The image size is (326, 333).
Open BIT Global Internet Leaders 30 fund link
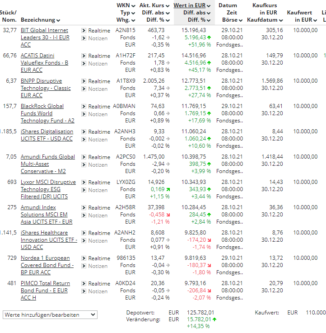click(45, 38)
